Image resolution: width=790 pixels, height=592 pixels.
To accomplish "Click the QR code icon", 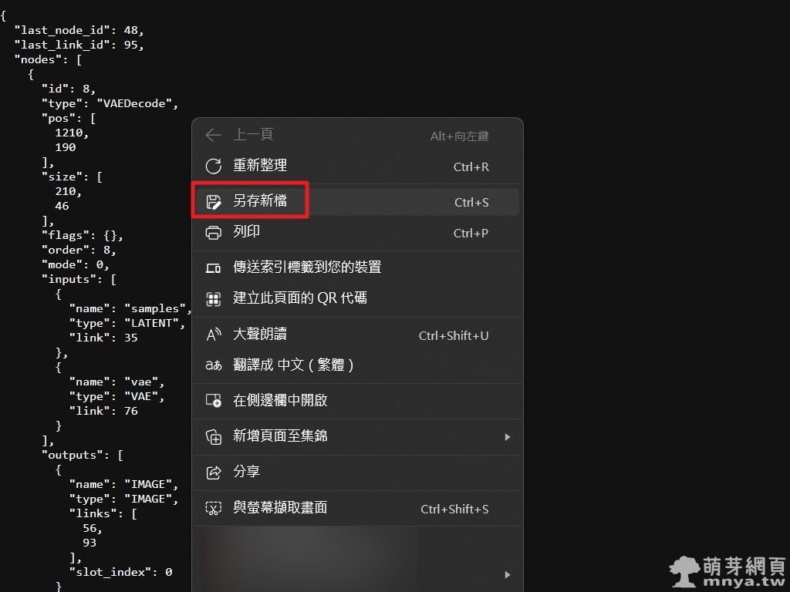I will coord(214,298).
